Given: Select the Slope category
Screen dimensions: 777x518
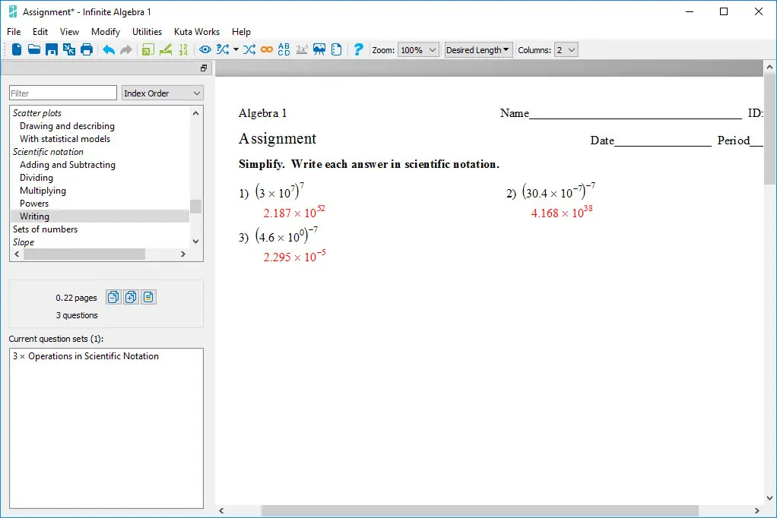Looking at the screenshot, I should click(24, 242).
